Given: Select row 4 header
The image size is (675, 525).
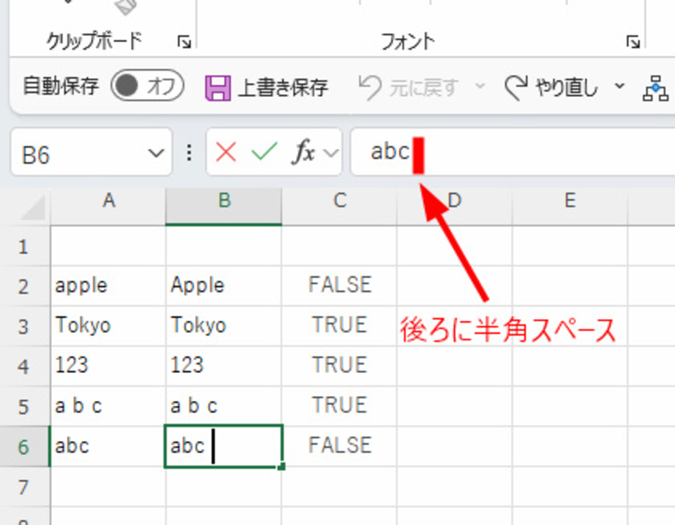Looking at the screenshot, I should pos(24,366).
